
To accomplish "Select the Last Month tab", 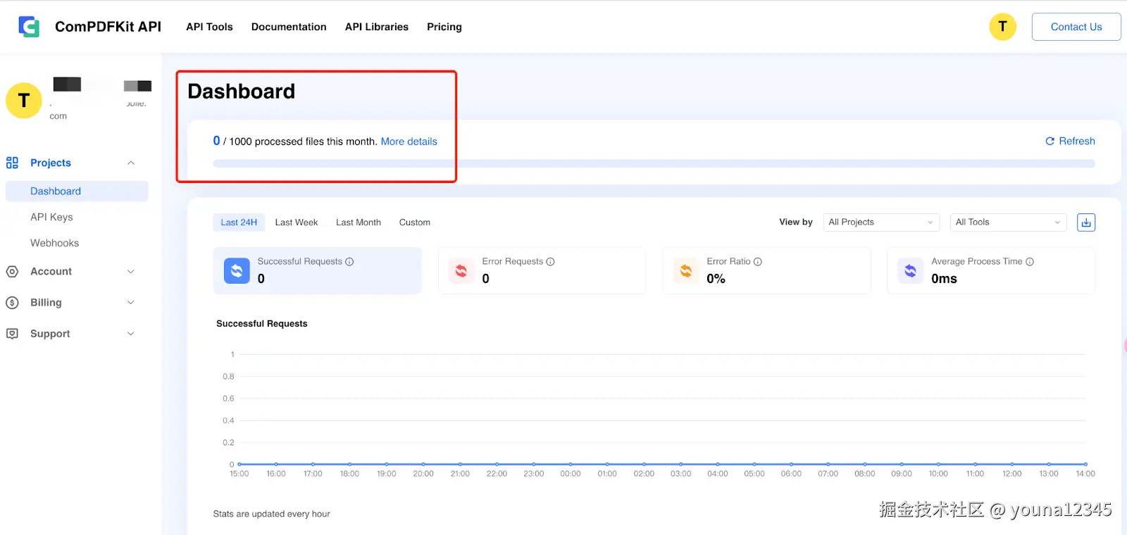I will tap(359, 222).
